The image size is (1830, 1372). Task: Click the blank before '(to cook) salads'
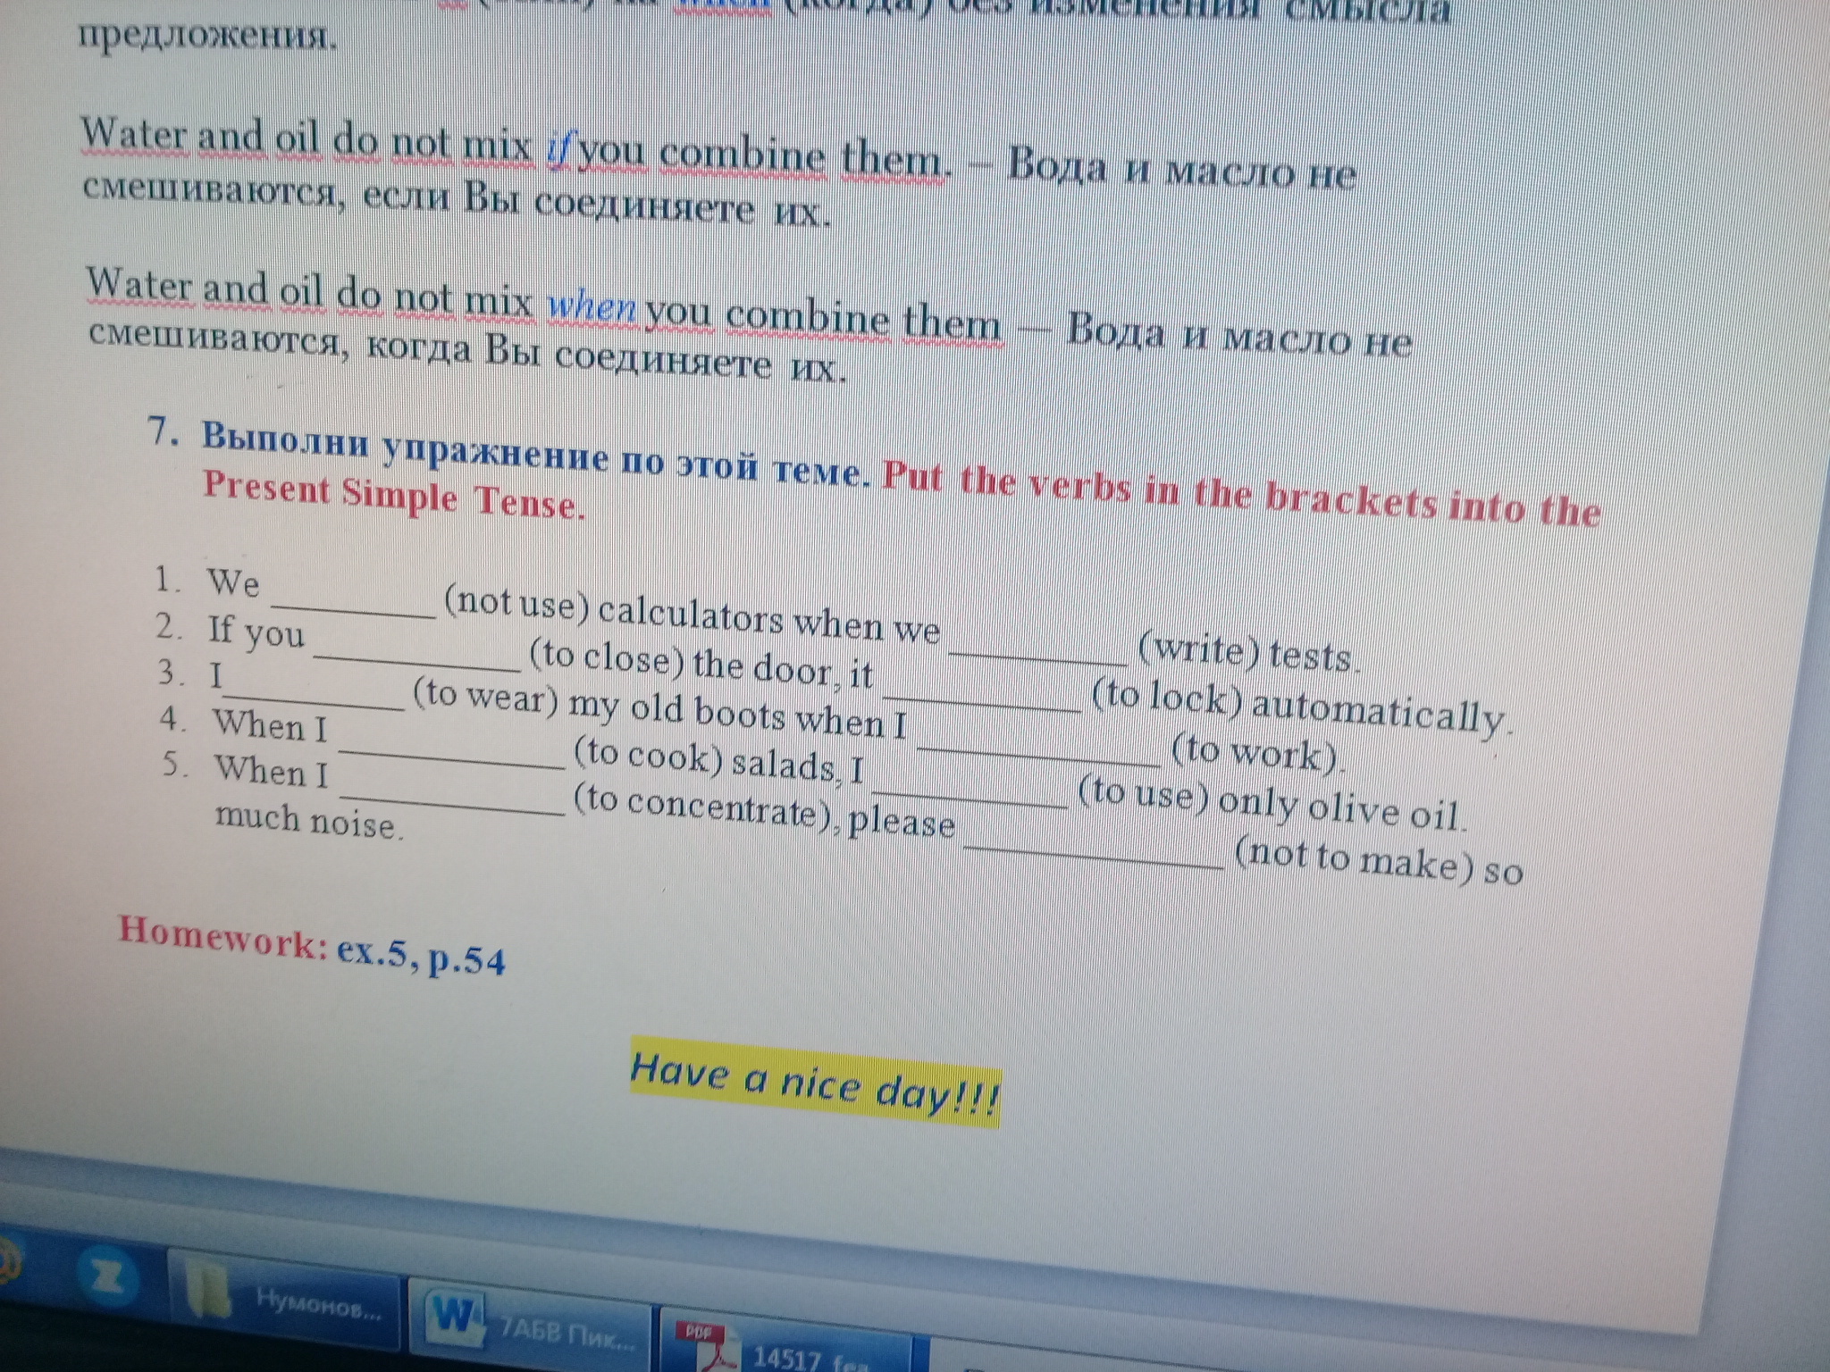pos(451,757)
